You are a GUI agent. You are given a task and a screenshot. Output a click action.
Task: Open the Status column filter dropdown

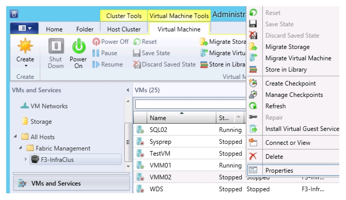pyautogui.click(x=239, y=118)
